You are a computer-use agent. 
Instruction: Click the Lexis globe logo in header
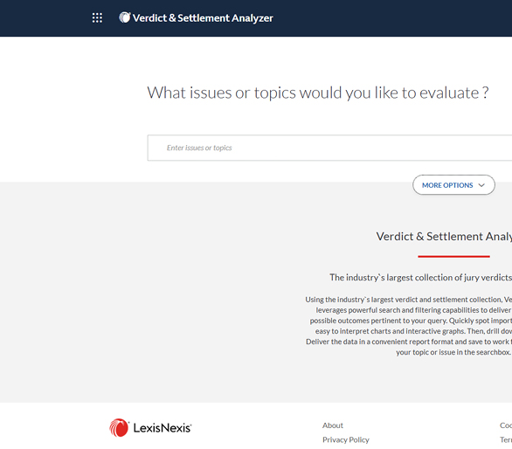[124, 17]
